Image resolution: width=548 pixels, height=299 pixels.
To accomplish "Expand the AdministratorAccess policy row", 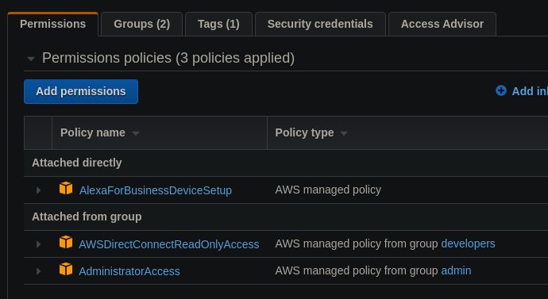I will click(x=38, y=271).
